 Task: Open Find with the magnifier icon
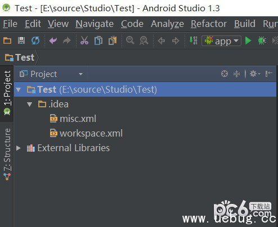[130, 40]
